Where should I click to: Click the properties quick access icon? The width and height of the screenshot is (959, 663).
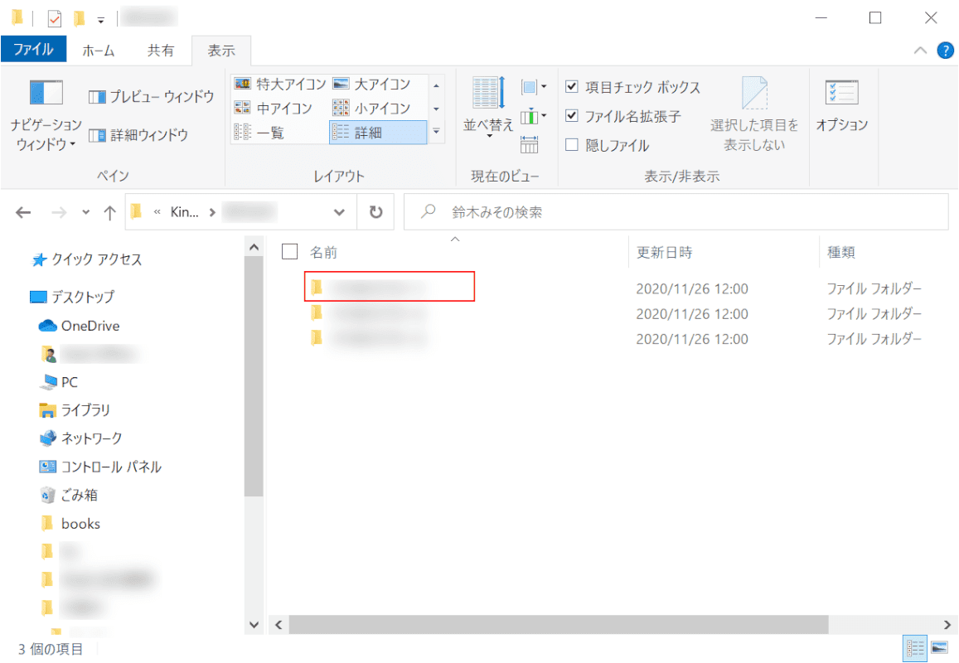click(x=55, y=19)
